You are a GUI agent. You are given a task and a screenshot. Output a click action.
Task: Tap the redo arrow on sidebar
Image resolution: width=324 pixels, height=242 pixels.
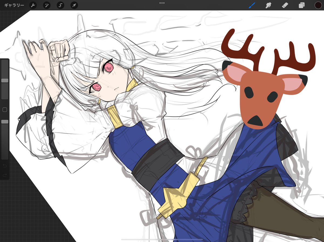(5, 175)
